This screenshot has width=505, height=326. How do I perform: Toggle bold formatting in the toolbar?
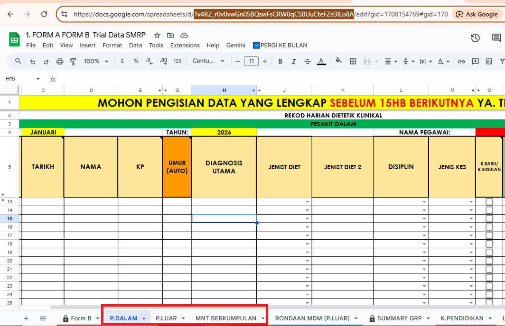coord(281,61)
